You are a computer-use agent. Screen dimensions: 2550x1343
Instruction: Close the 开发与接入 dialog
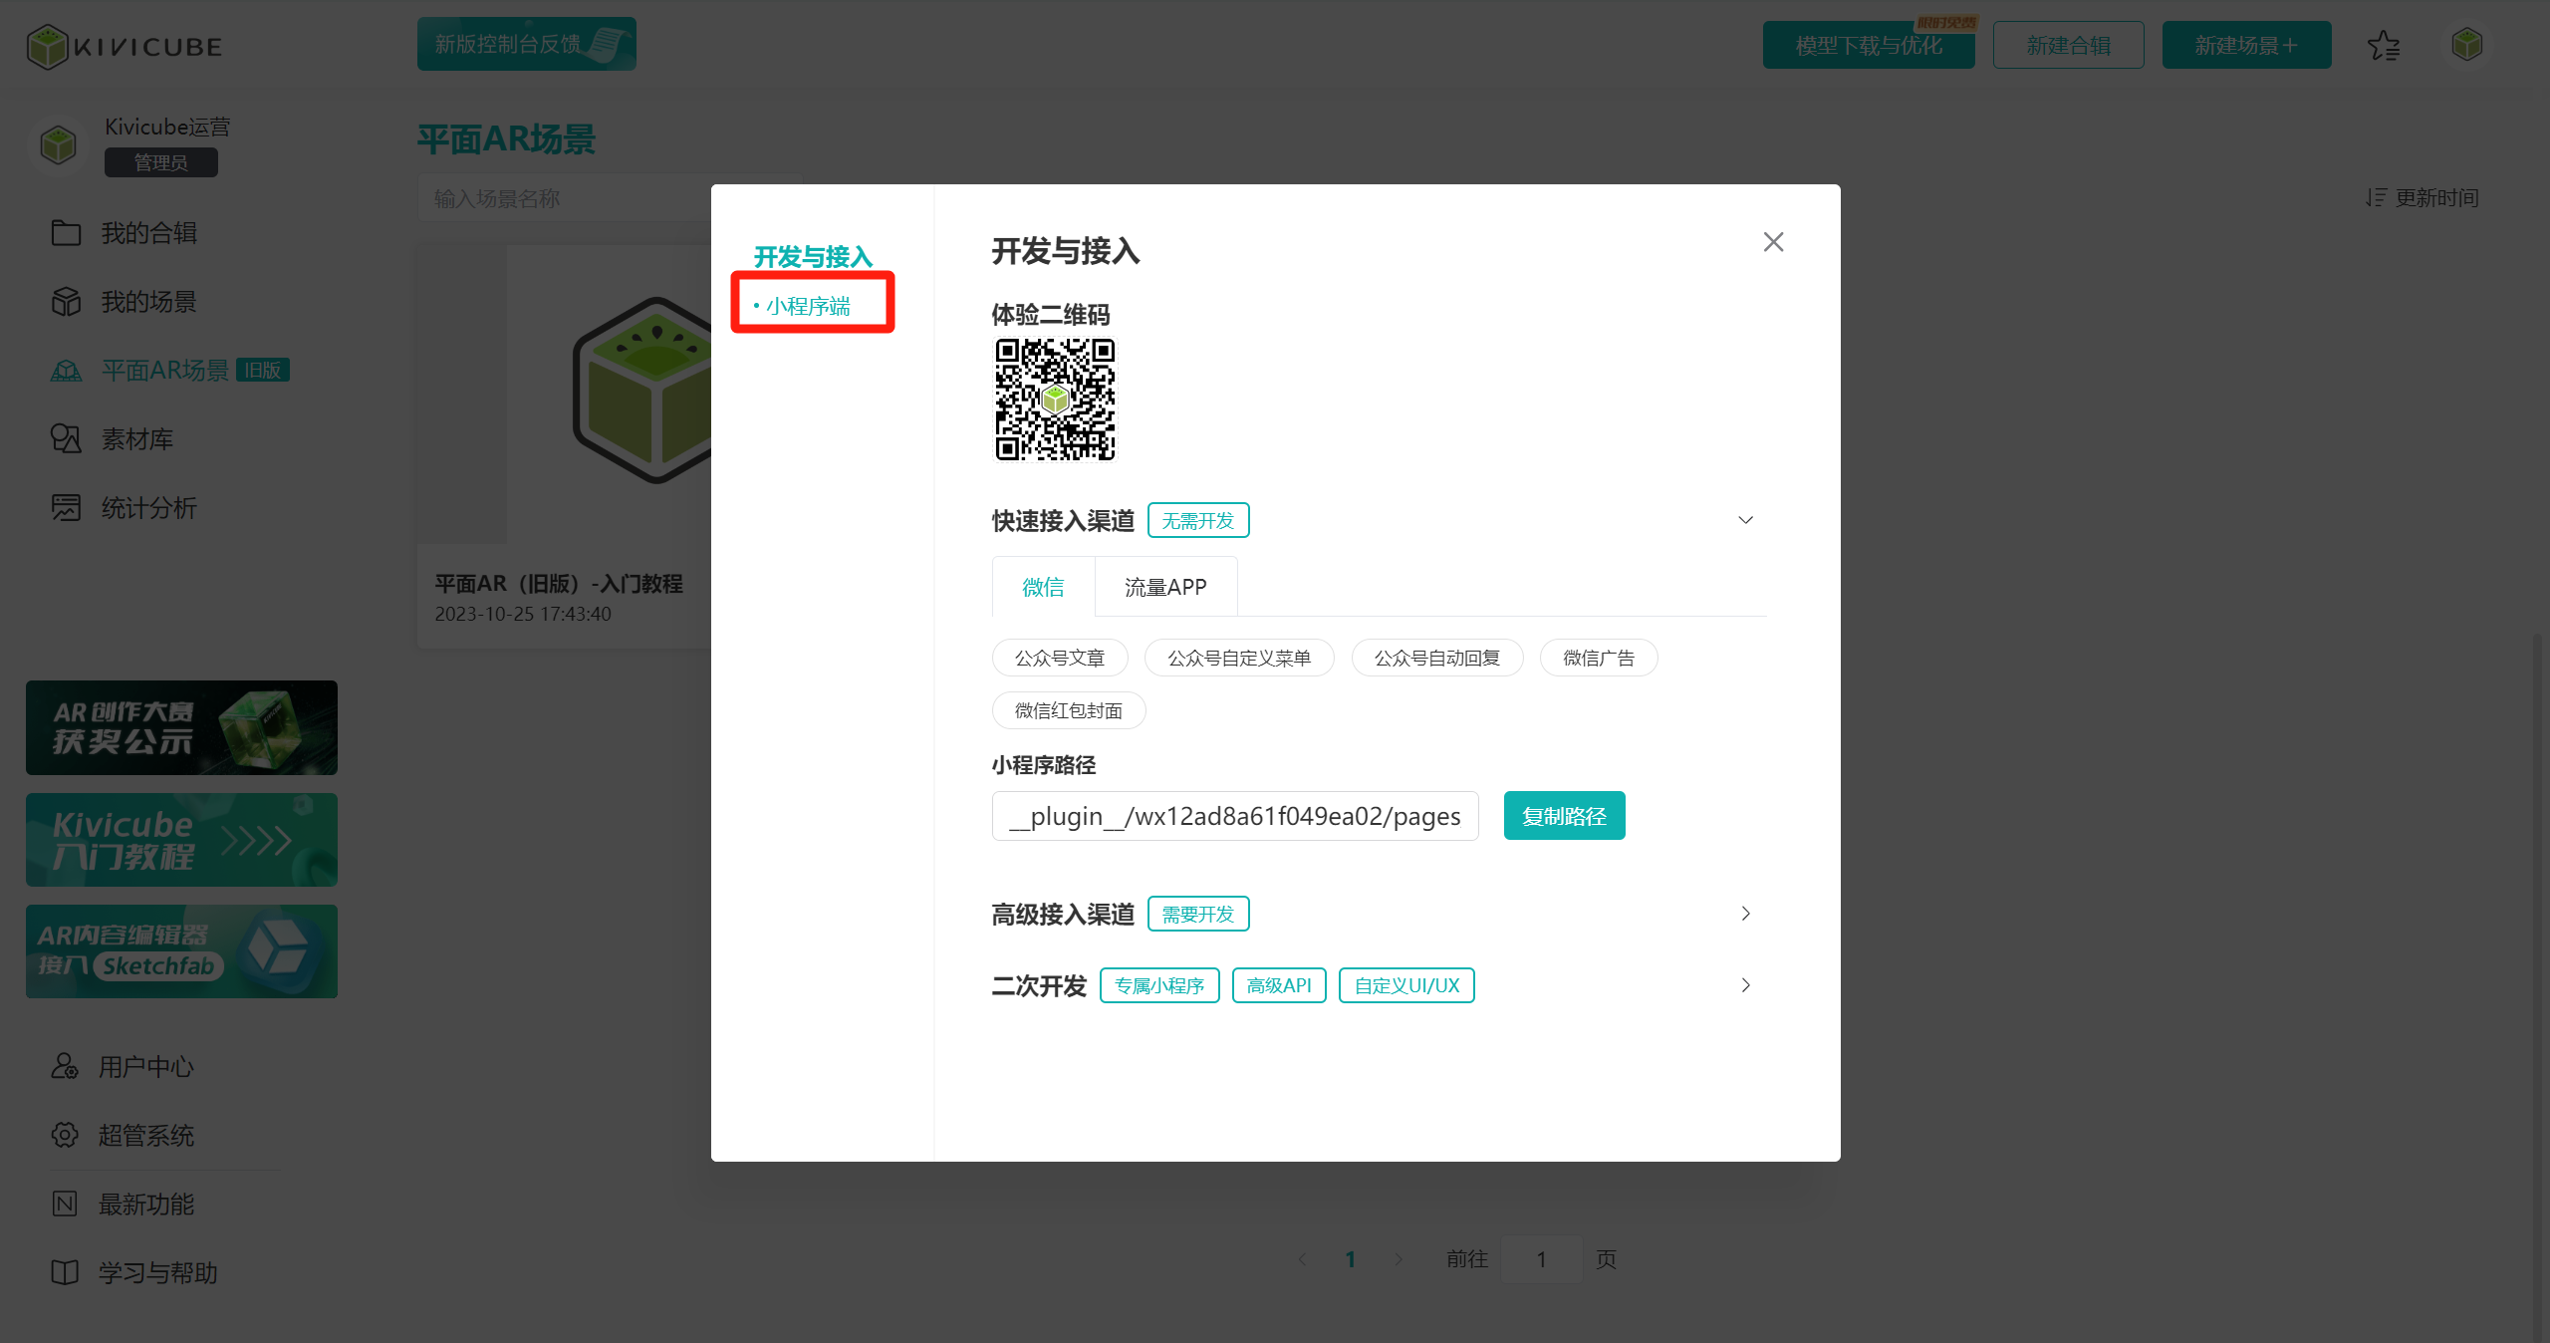pyautogui.click(x=1773, y=242)
